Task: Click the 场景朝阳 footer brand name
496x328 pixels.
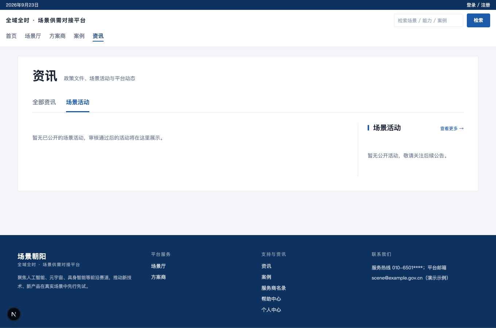Action: pos(32,256)
